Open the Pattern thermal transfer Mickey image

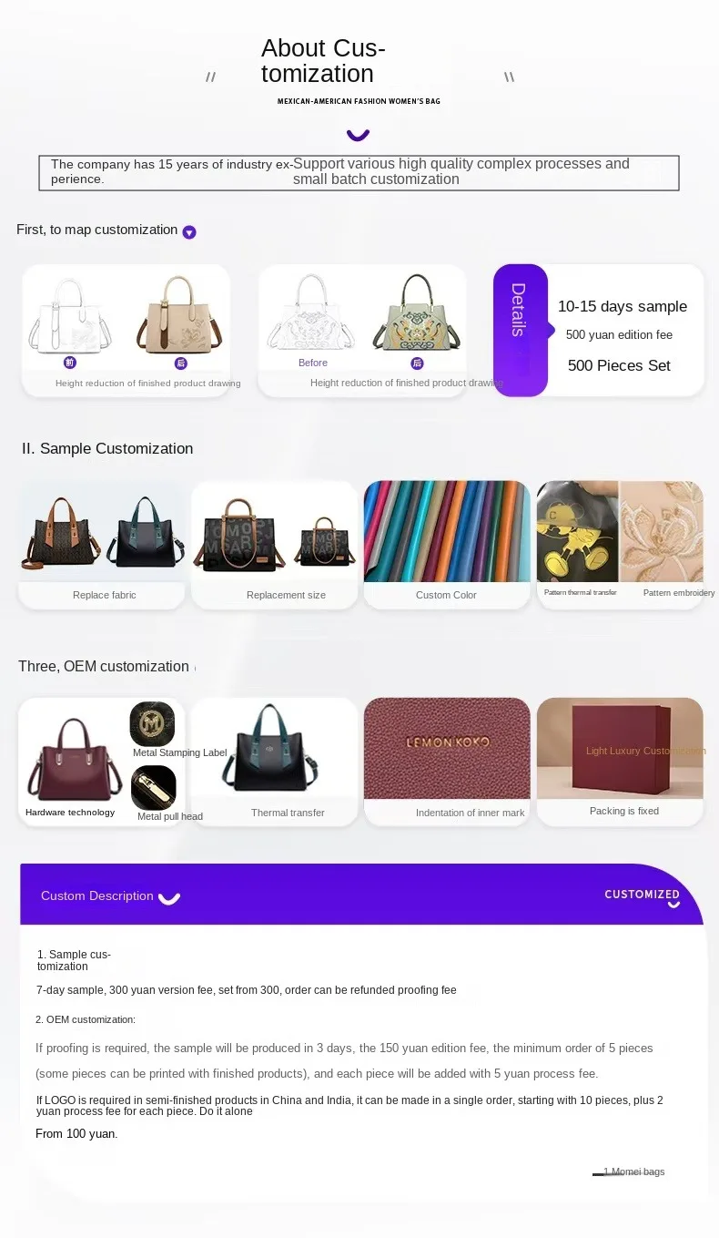(x=578, y=531)
